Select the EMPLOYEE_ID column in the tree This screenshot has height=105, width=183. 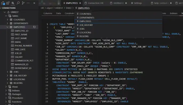(22, 31)
